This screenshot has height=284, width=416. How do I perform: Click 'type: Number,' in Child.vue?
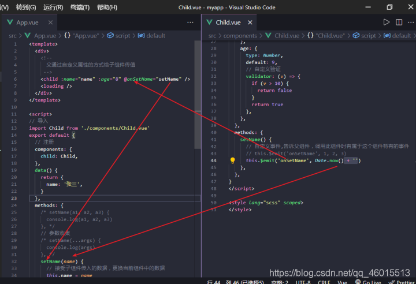pyautogui.click(x=264, y=55)
